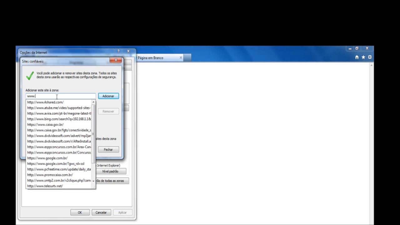Viewport: 400px width, 225px height.
Task: Click suggestion list scroll up arrow
Action: 93,102
